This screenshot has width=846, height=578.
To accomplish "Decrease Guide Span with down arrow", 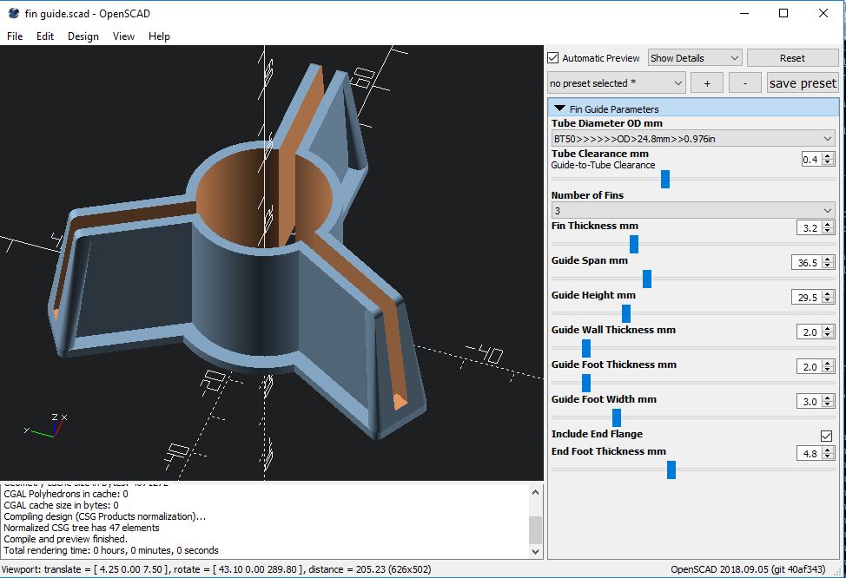I will click(x=829, y=266).
